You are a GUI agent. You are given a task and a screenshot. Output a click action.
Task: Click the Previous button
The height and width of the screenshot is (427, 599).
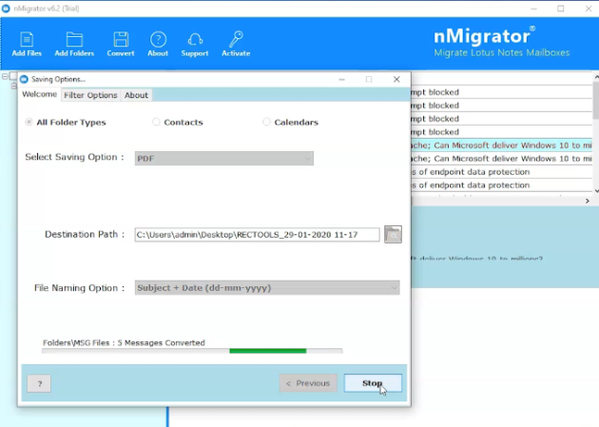pyautogui.click(x=308, y=383)
